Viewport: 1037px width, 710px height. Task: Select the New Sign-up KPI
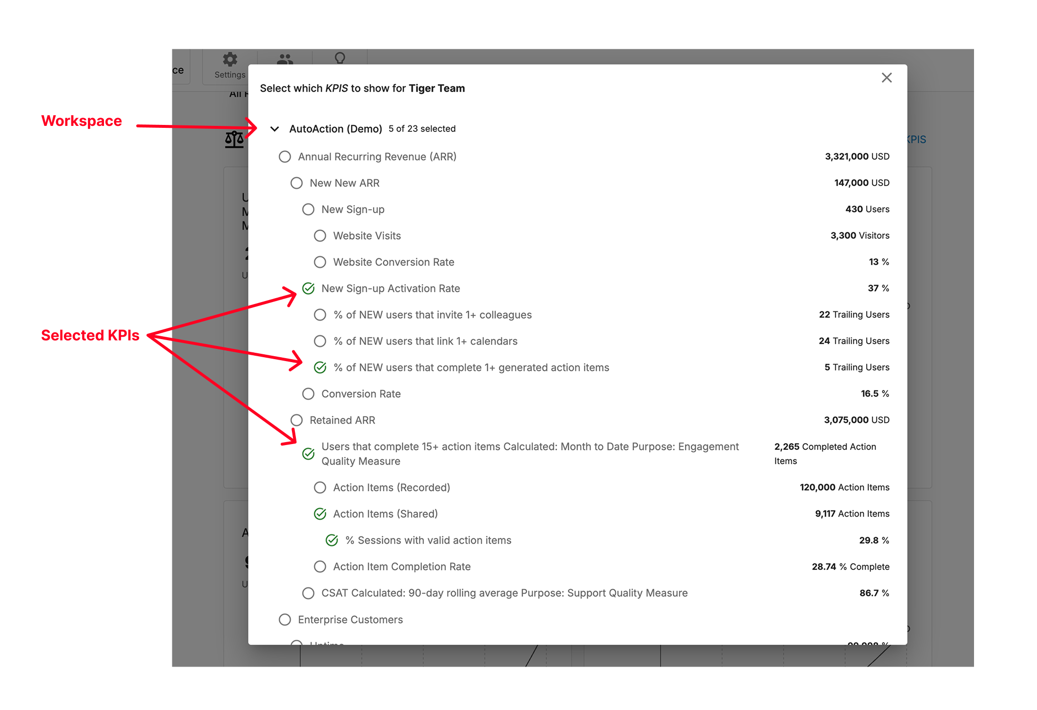308,209
